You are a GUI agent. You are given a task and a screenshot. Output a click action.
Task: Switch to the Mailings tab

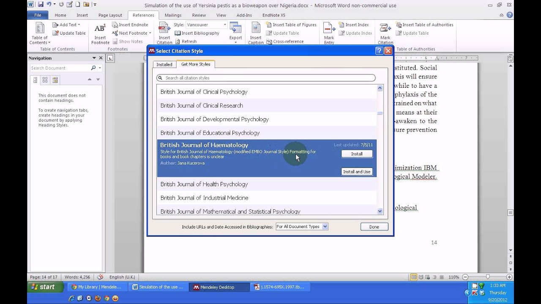173,15
